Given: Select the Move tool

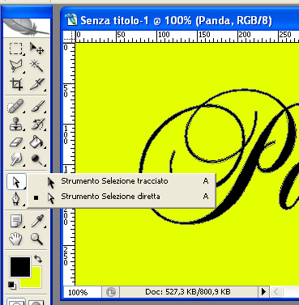Looking at the screenshot, I should 36,49.
